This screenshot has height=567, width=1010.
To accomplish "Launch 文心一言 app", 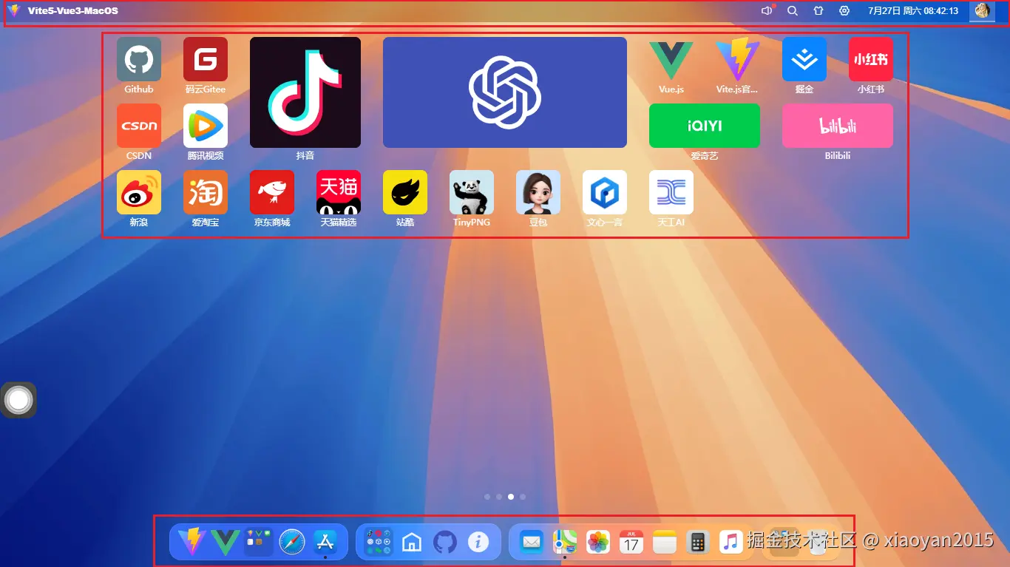I will tap(605, 192).
